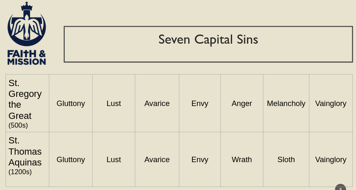Select the Seven Capital Sins title box
This screenshot has width=356, height=190.
(208, 44)
